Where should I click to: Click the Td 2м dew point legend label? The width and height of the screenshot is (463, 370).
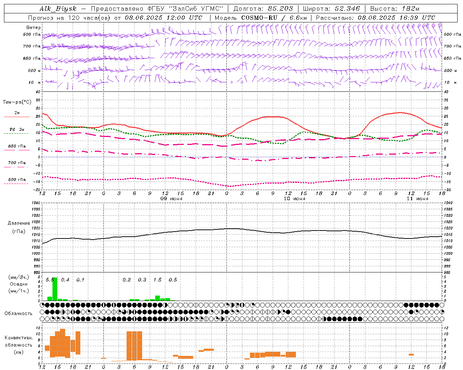pyautogui.click(x=17, y=129)
